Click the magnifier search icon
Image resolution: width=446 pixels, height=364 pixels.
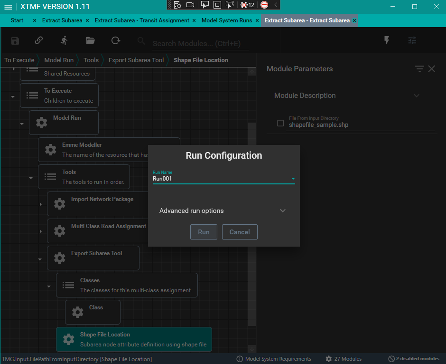click(141, 41)
